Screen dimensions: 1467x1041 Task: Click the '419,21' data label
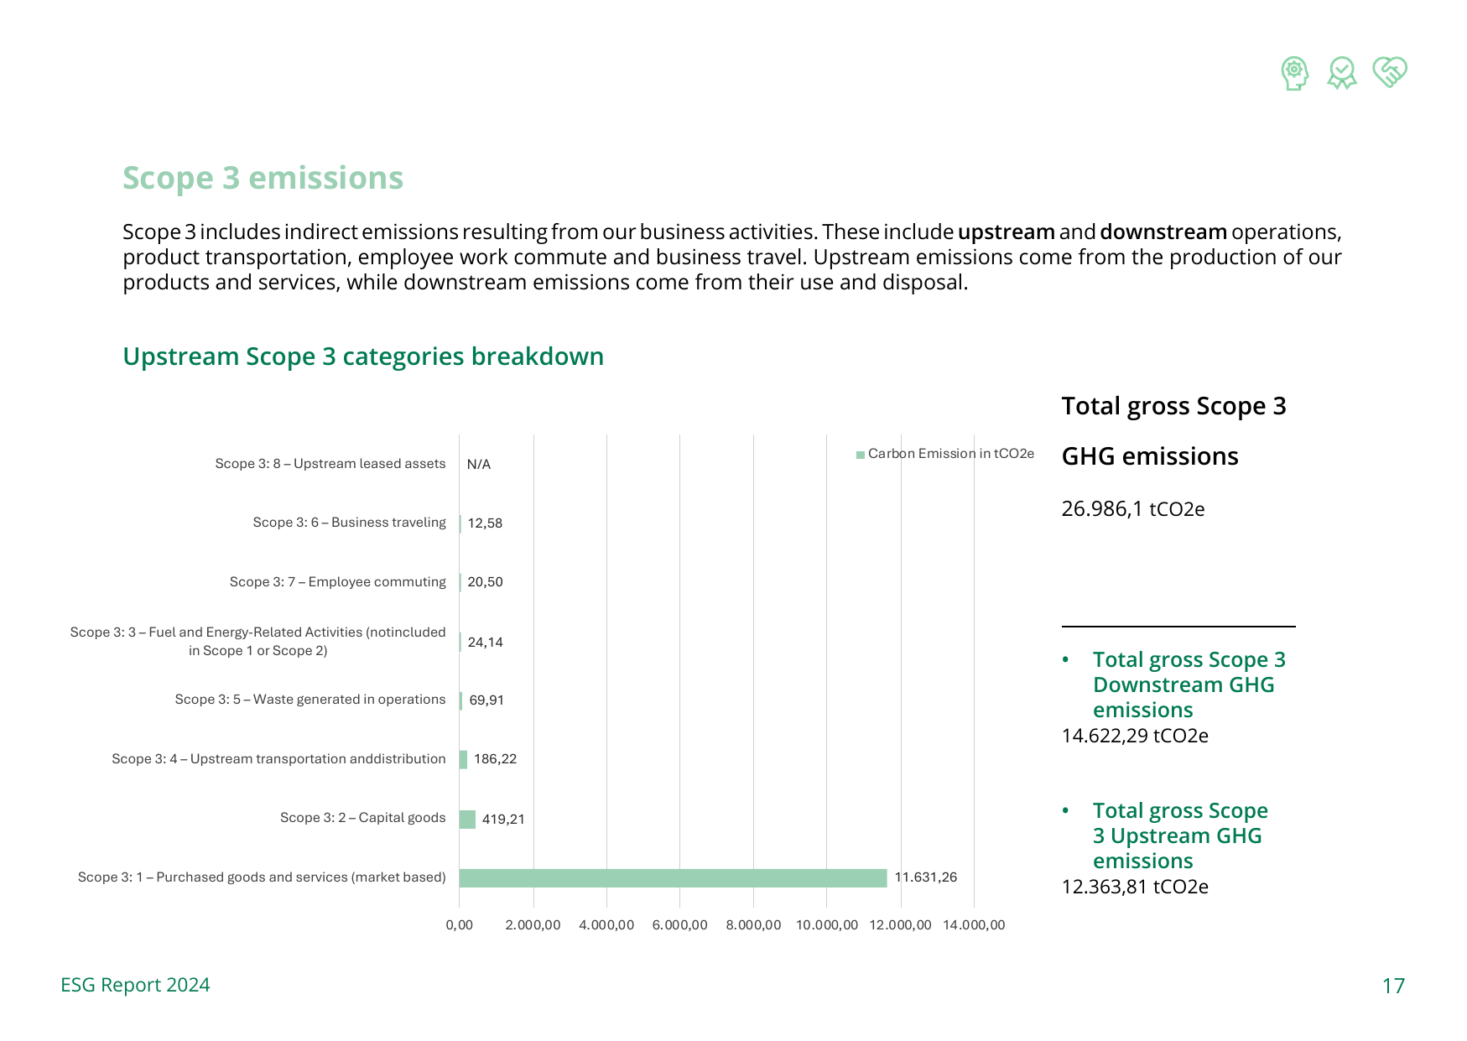tap(503, 820)
